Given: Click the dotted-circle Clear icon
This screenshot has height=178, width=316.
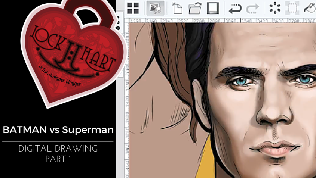Looking at the screenshot, I should (275, 8).
